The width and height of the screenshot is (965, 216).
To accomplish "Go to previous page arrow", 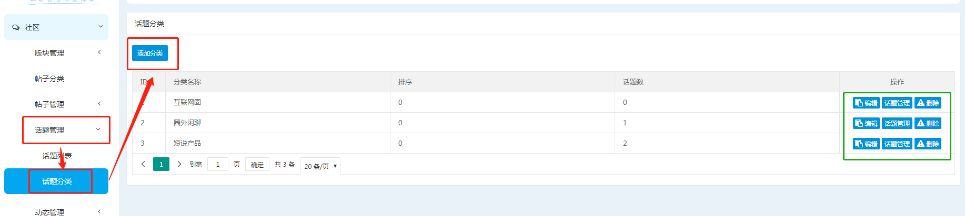I will pyautogui.click(x=143, y=164).
